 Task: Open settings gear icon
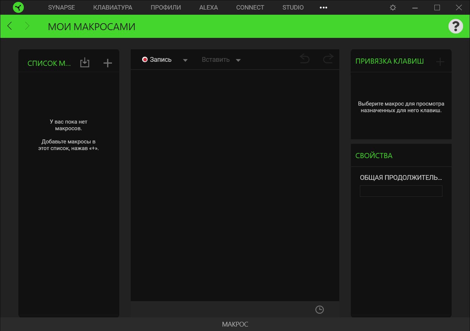pyautogui.click(x=393, y=7)
